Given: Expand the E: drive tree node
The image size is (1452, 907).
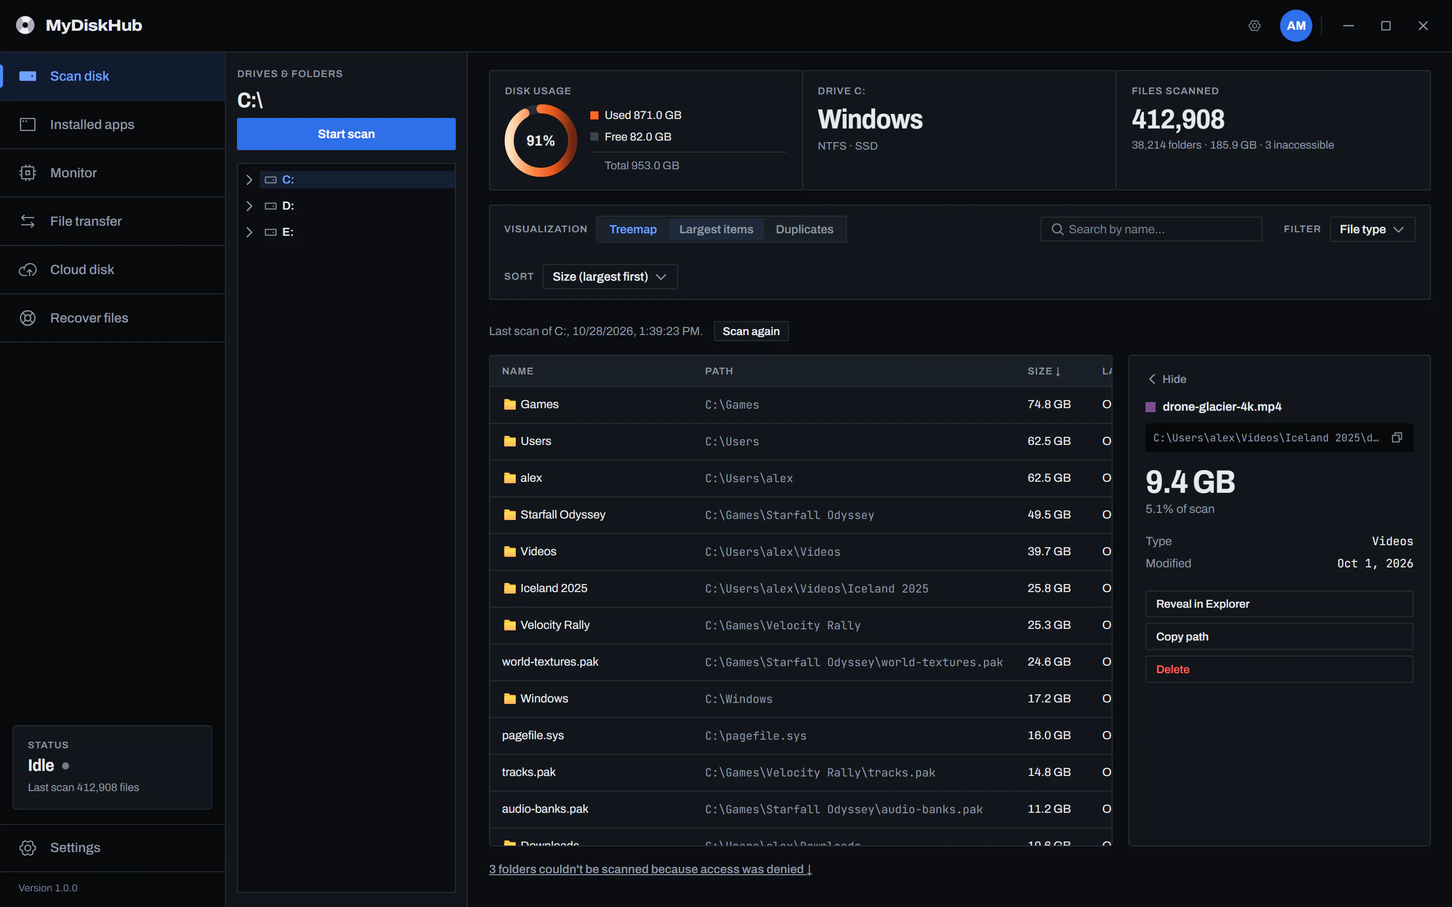Looking at the screenshot, I should click(x=249, y=232).
